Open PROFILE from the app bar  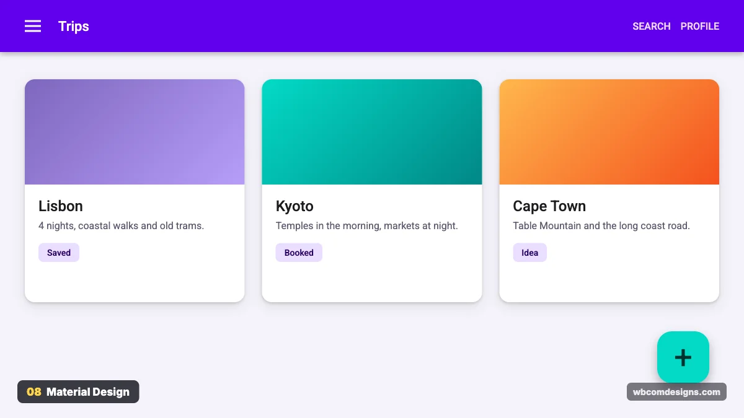tap(700, 26)
